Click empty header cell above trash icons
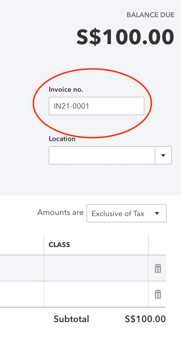Viewport: 181px width, 337px height. click(157, 245)
